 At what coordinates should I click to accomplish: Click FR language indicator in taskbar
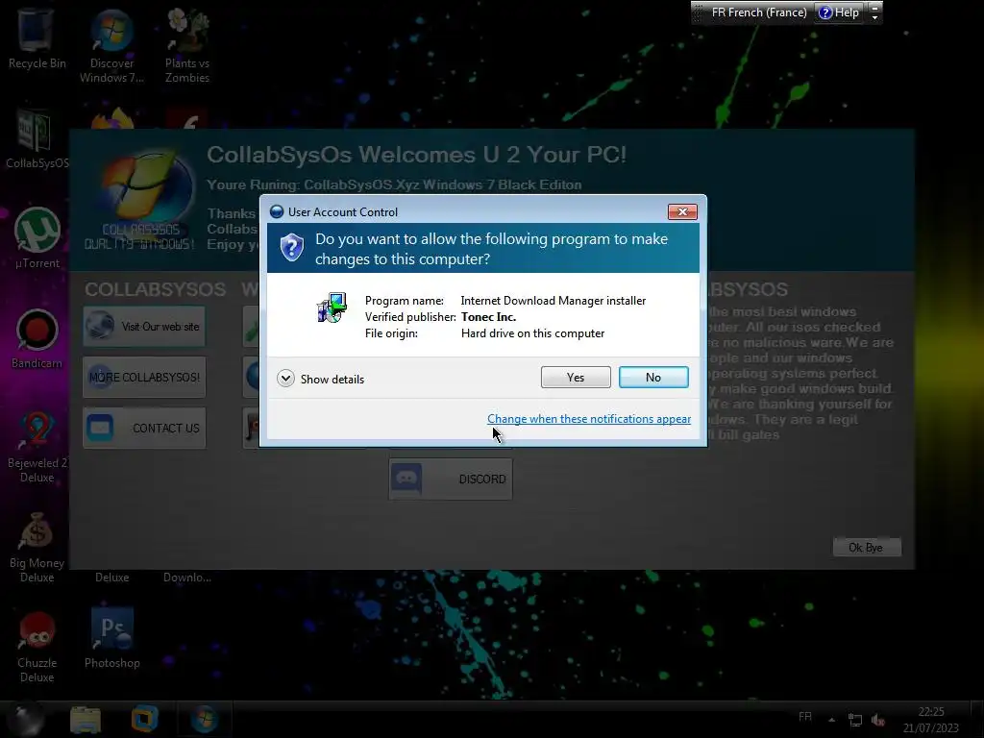(x=805, y=717)
